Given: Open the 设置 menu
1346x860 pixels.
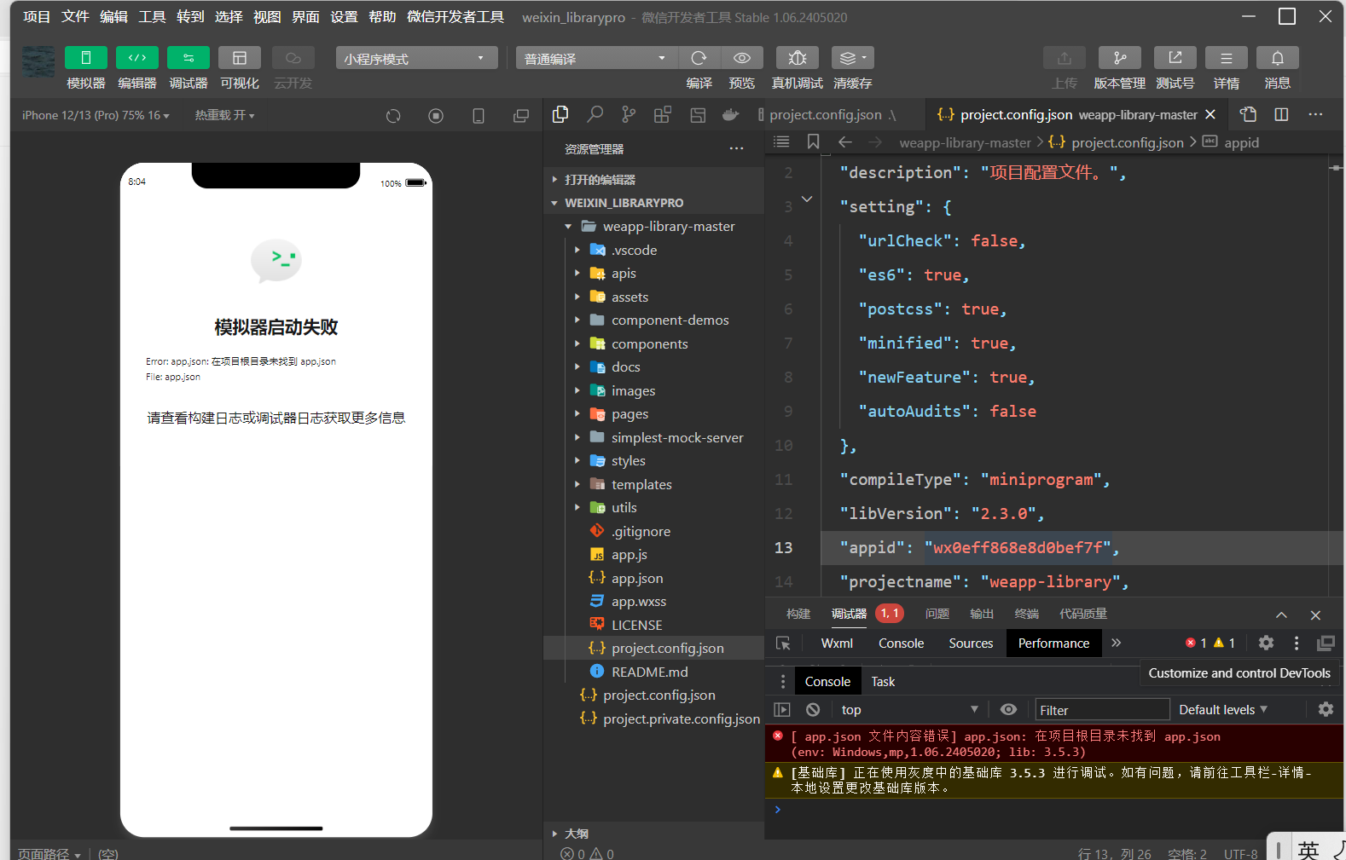Looking at the screenshot, I should pyautogui.click(x=344, y=17).
